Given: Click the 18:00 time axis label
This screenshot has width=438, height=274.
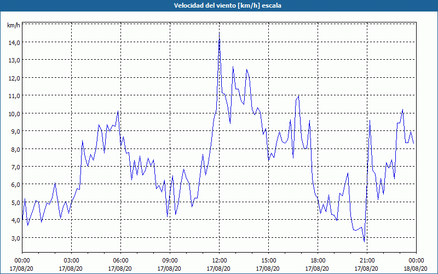Looking at the screenshot, I should point(318,261).
